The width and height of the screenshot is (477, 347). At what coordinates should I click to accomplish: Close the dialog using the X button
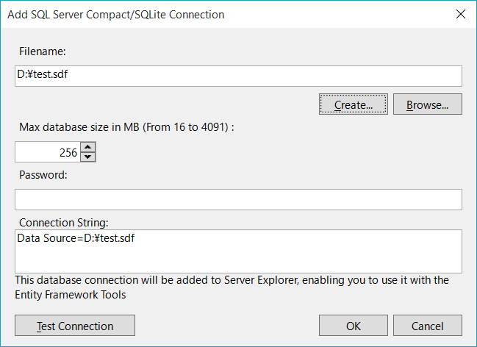tap(461, 14)
